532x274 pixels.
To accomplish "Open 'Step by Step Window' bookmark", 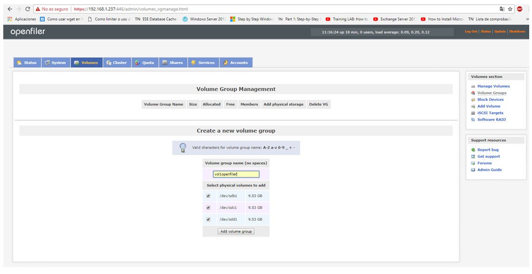I will [252, 19].
